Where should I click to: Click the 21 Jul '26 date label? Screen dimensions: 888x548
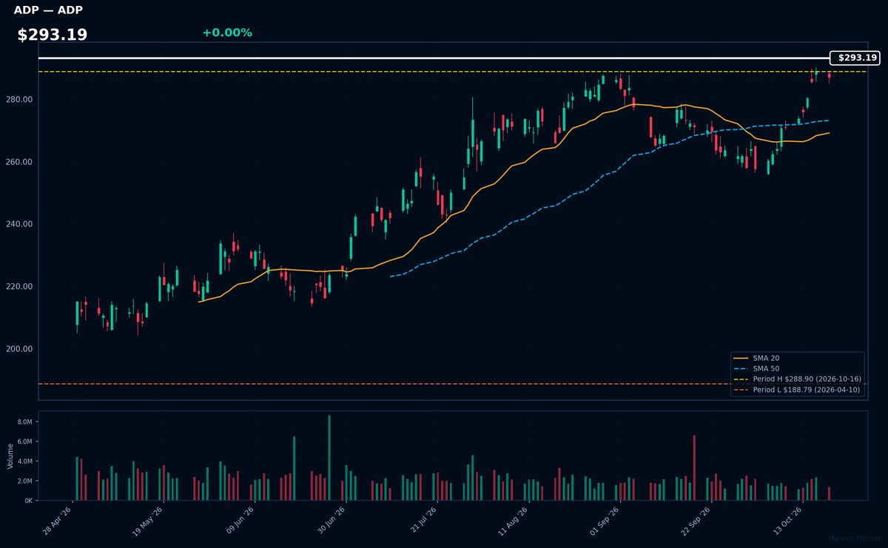tap(422, 521)
